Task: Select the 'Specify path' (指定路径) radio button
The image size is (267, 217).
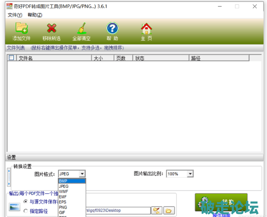Action: pyautogui.click(x=26, y=211)
